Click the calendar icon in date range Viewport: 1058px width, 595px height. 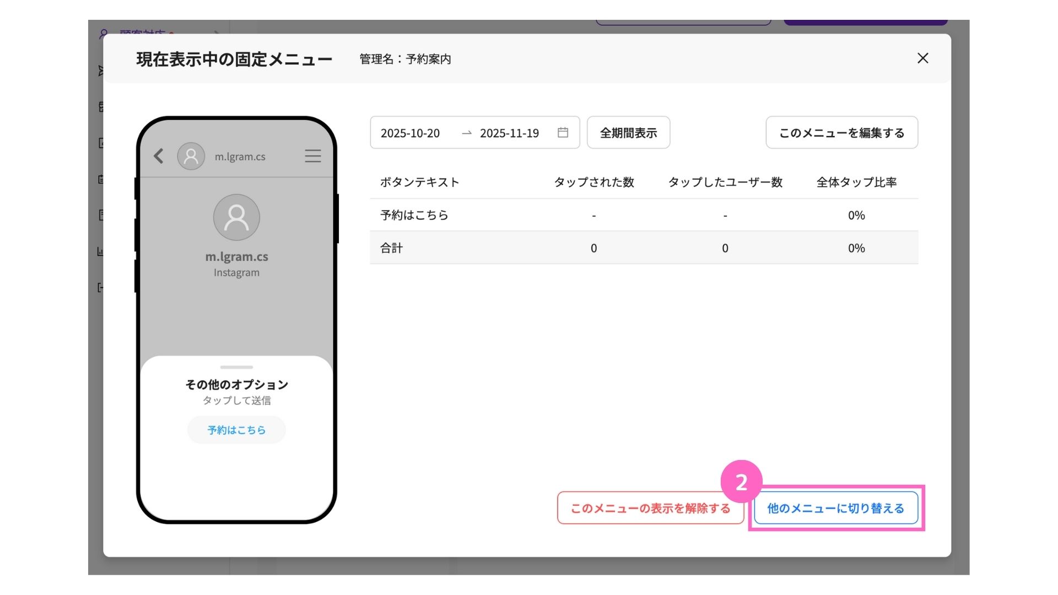tap(563, 132)
